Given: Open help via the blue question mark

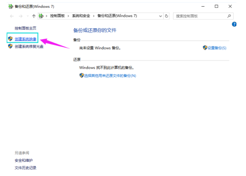Looking at the screenshot, I should pyautogui.click(x=234, y=24).
